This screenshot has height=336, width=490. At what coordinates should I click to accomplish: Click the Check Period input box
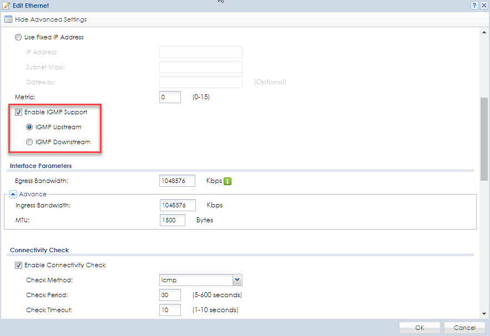170,295
